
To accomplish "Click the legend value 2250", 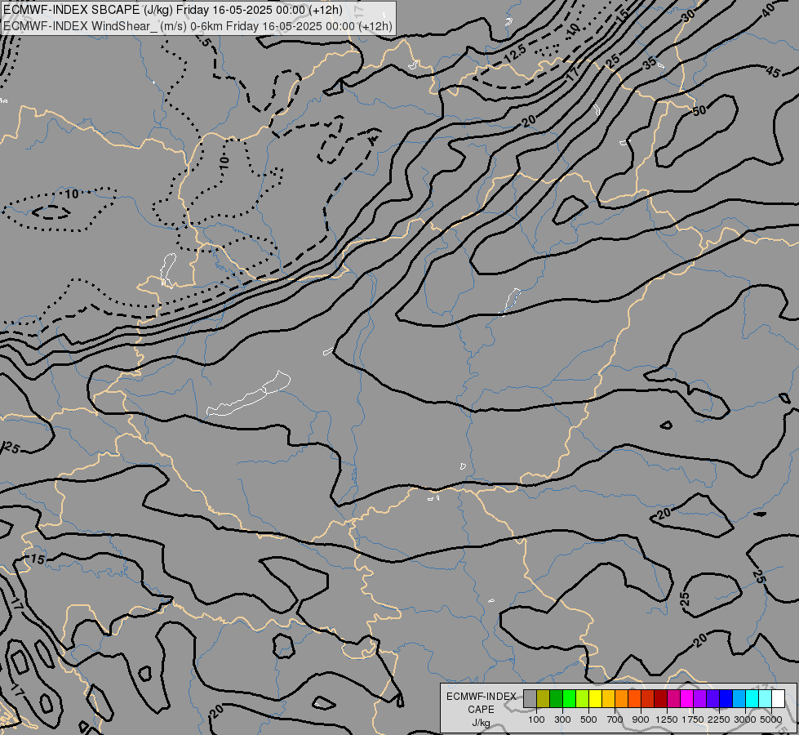I will click(x=719, y=719).
